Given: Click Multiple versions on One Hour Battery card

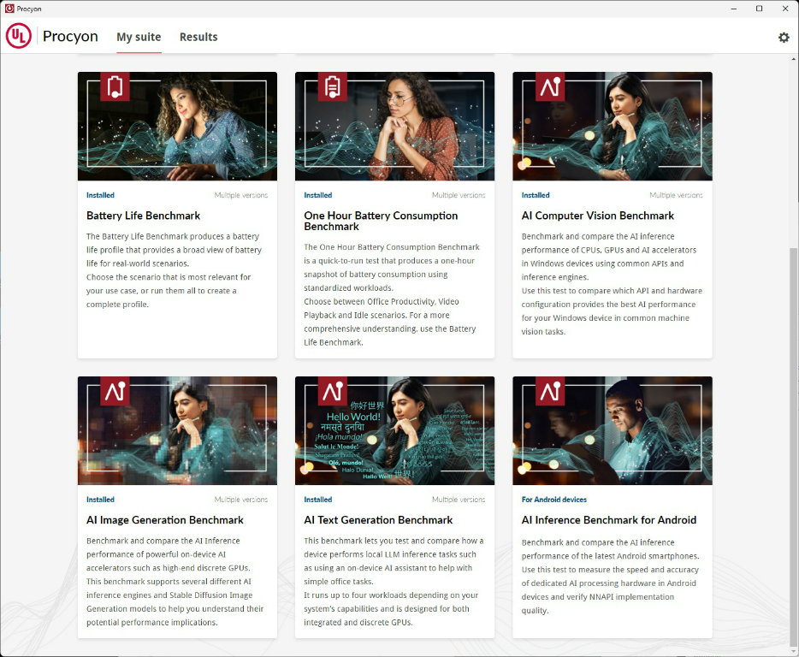Looking at the screenshot, I should pos(459,195).
